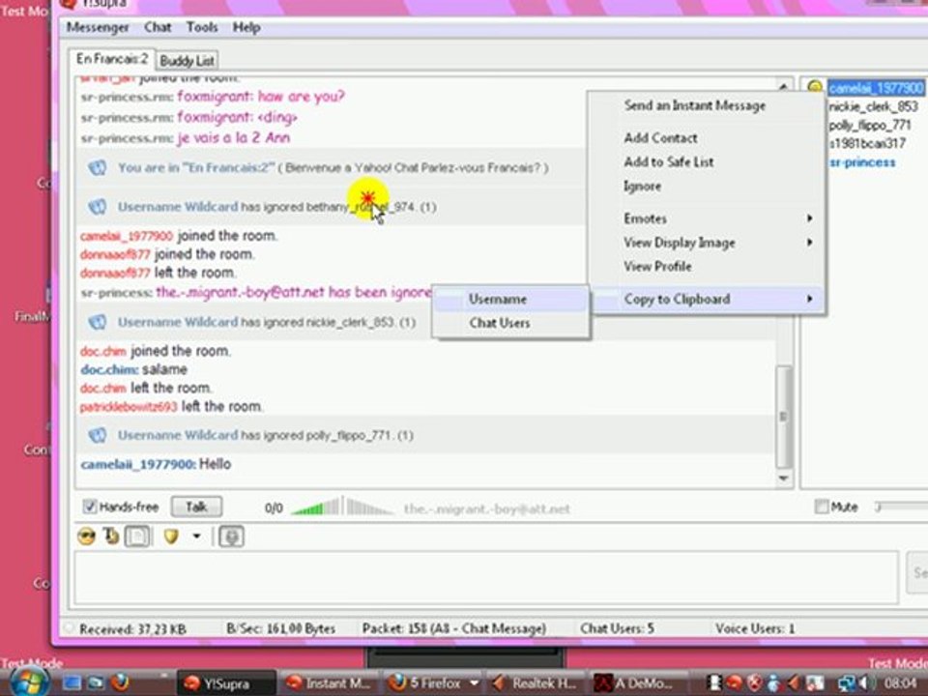Click the show desktop quick launch icon
The height and width of the screenshot is (696, 928).
(72, 682)
